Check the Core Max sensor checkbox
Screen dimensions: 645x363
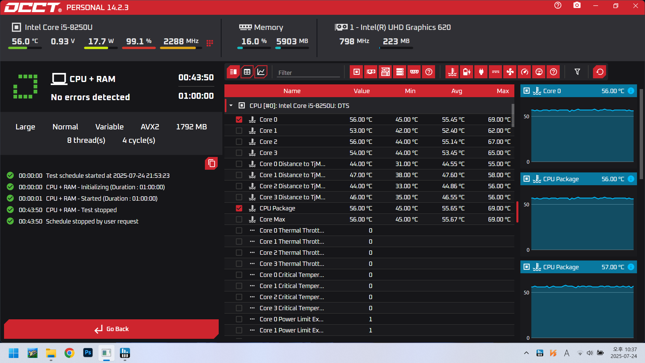coord(239,219)
